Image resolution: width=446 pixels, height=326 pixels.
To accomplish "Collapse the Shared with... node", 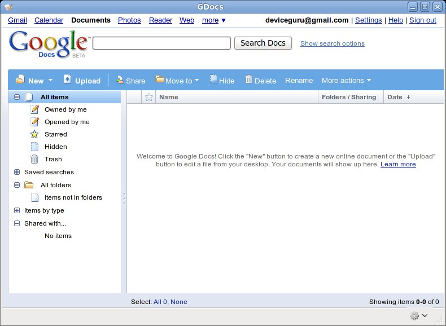I will [17, 223].
